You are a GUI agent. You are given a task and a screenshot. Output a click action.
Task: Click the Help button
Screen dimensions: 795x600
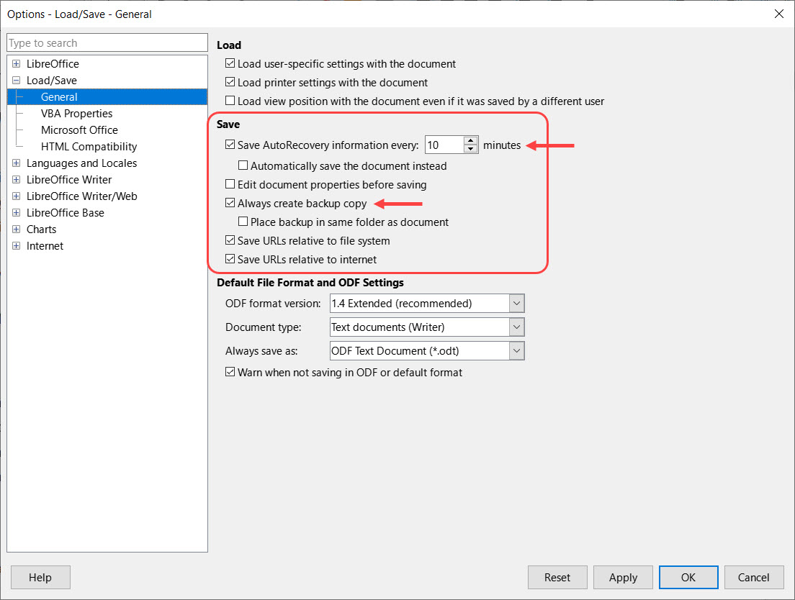click(40, 577)
